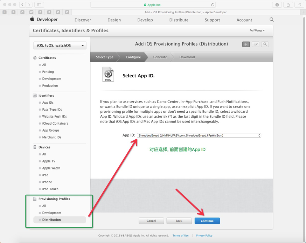Screen dimensions: 306x243
Task: Click the Safari share icon
Action: coord(288,5)
